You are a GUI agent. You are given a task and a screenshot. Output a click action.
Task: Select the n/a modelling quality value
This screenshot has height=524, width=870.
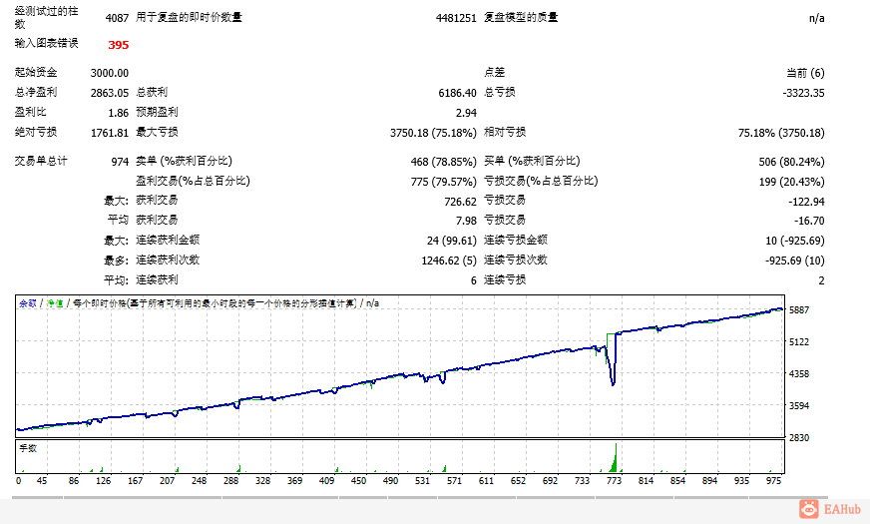[x=817, y=18]
